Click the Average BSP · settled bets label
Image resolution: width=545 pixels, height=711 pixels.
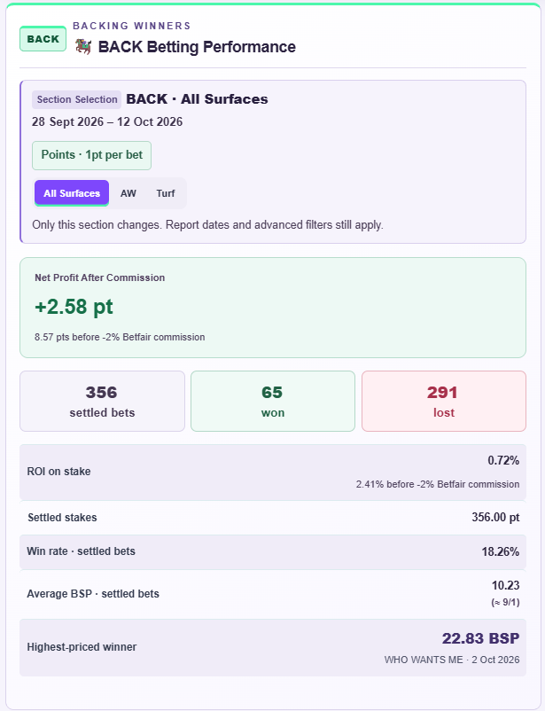[93, 594]
